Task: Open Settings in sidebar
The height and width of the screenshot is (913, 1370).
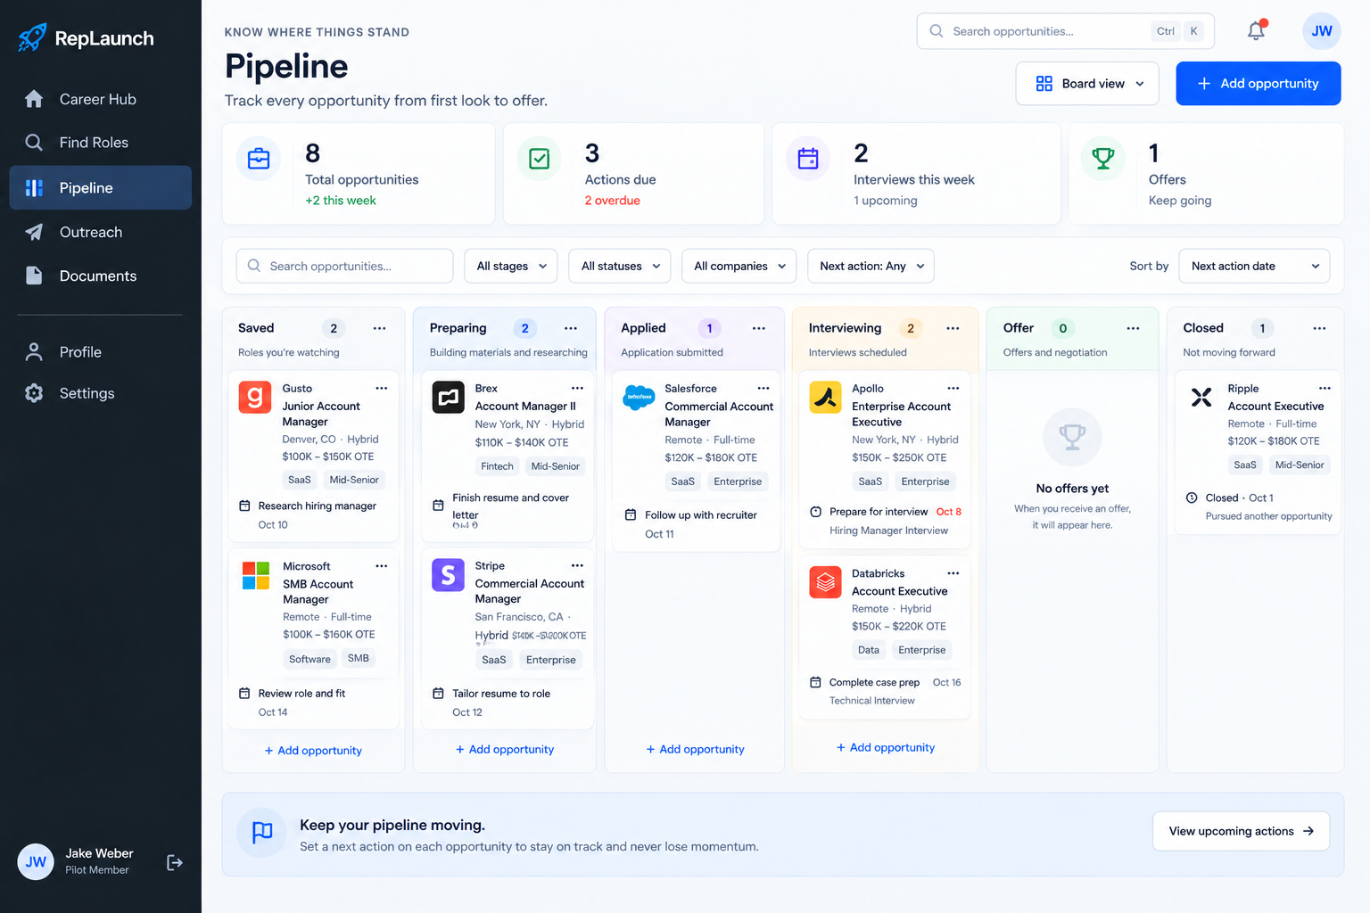Action: (100, 393)
